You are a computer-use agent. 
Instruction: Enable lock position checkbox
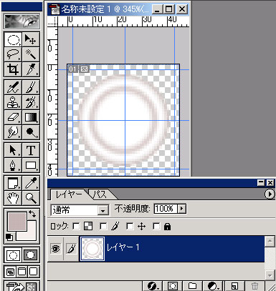130,226
